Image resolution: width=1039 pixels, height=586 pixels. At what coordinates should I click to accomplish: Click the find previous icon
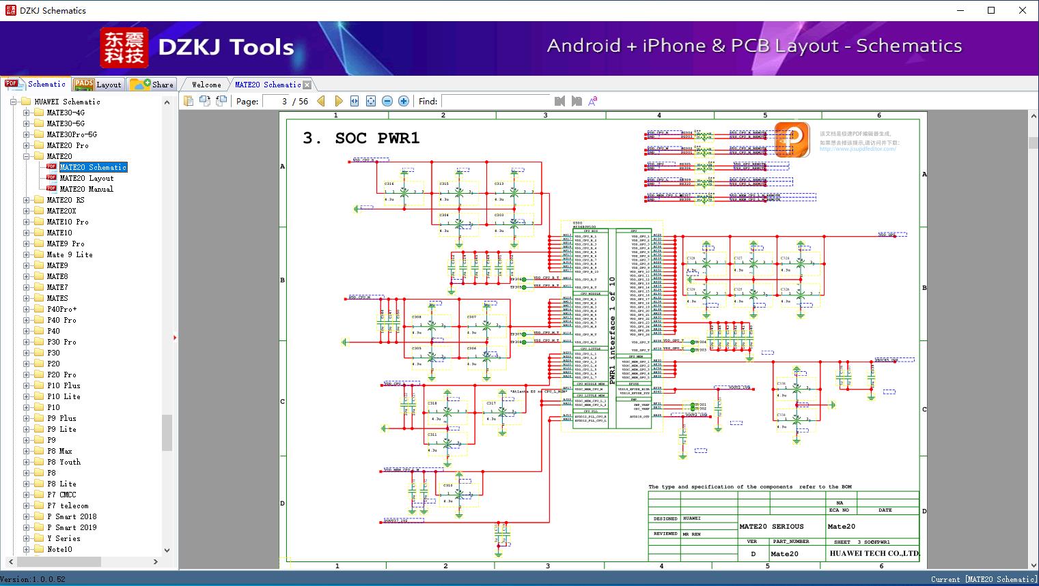pyautogui.click(x=560, y=101)
